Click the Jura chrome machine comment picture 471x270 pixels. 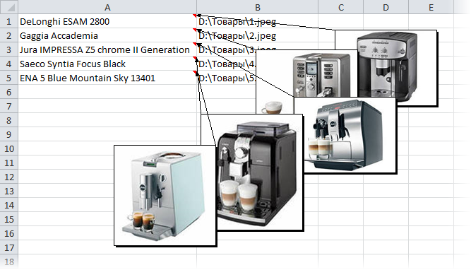click(x=345, y=135)
